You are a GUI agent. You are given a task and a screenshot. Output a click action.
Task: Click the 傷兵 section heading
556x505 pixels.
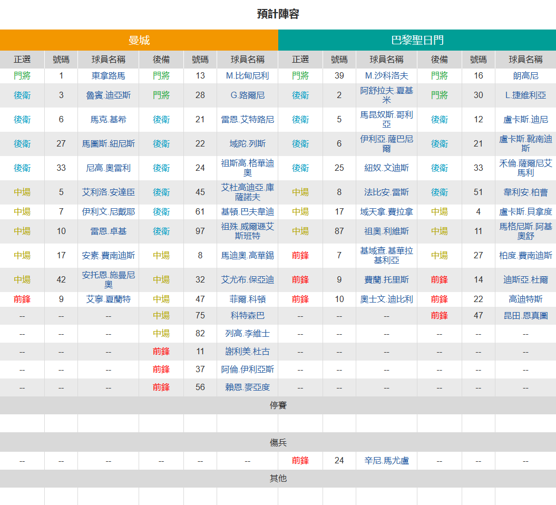[x=278, y=442]
